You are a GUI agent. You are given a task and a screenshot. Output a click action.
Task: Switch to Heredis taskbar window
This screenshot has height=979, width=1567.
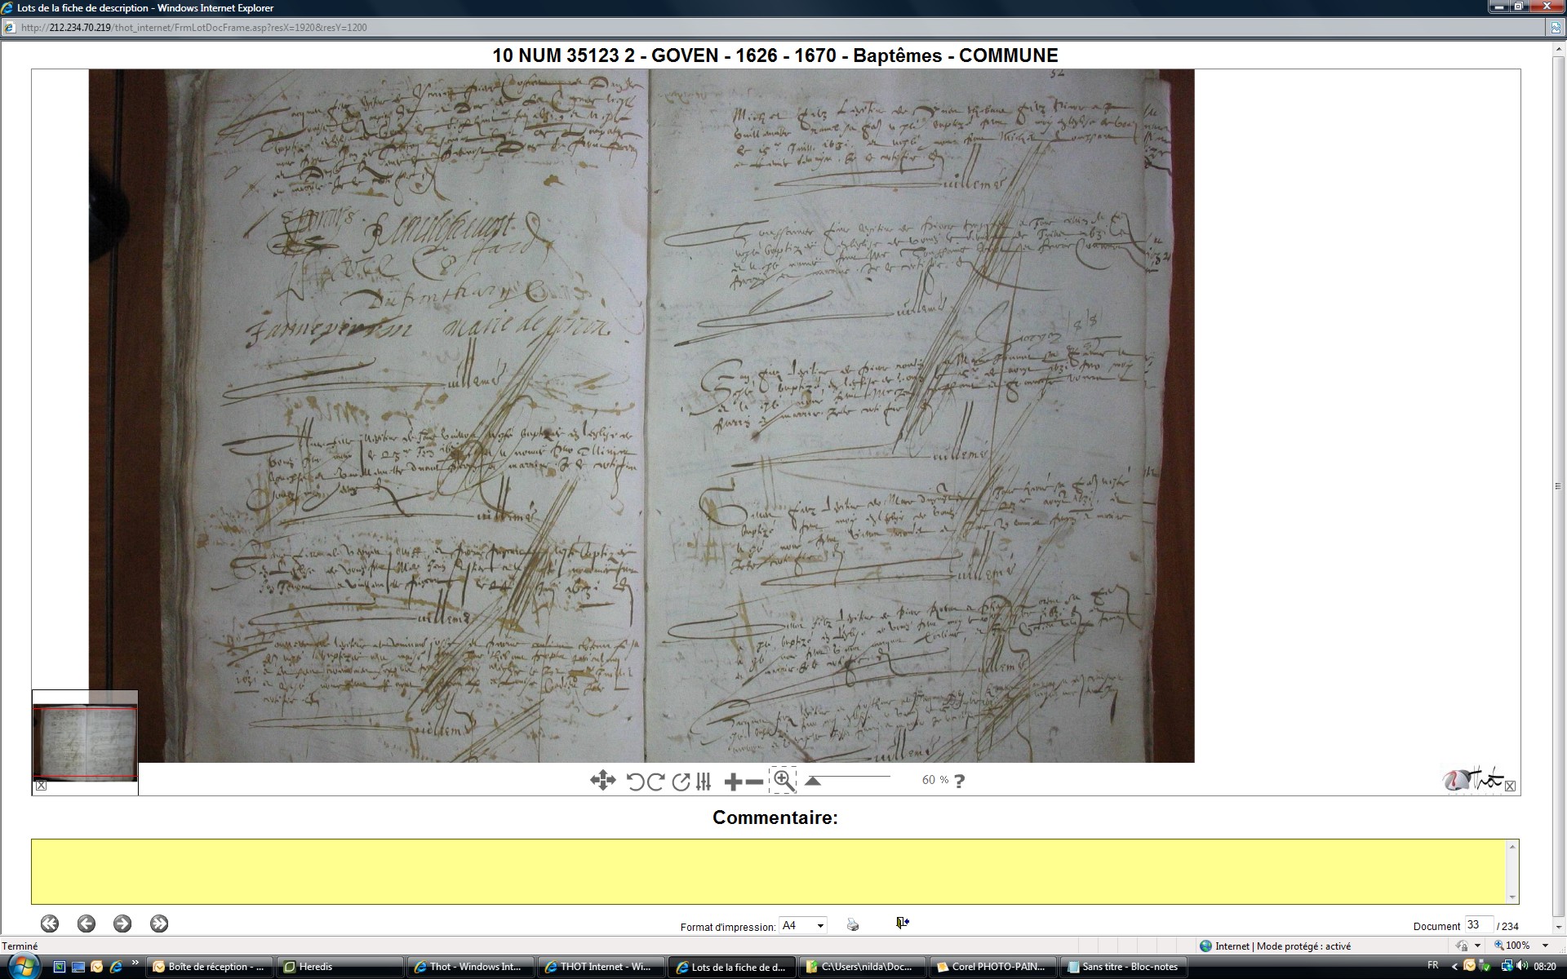(340, 967)
